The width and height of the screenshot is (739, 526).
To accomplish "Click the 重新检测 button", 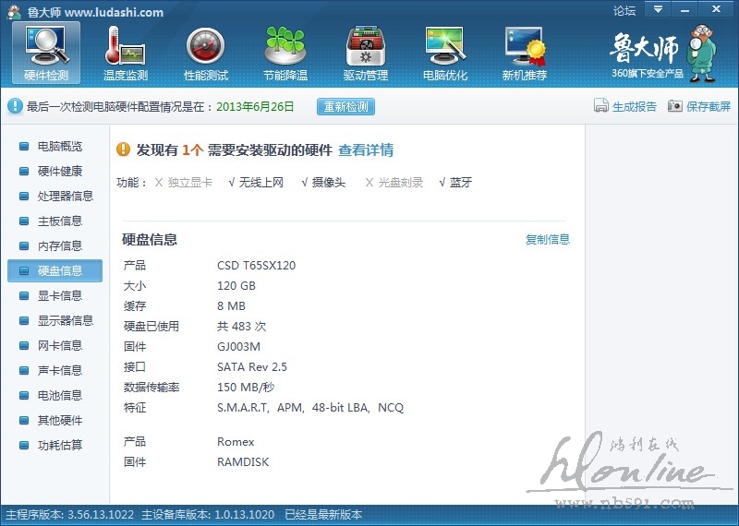I will (345, 106).
